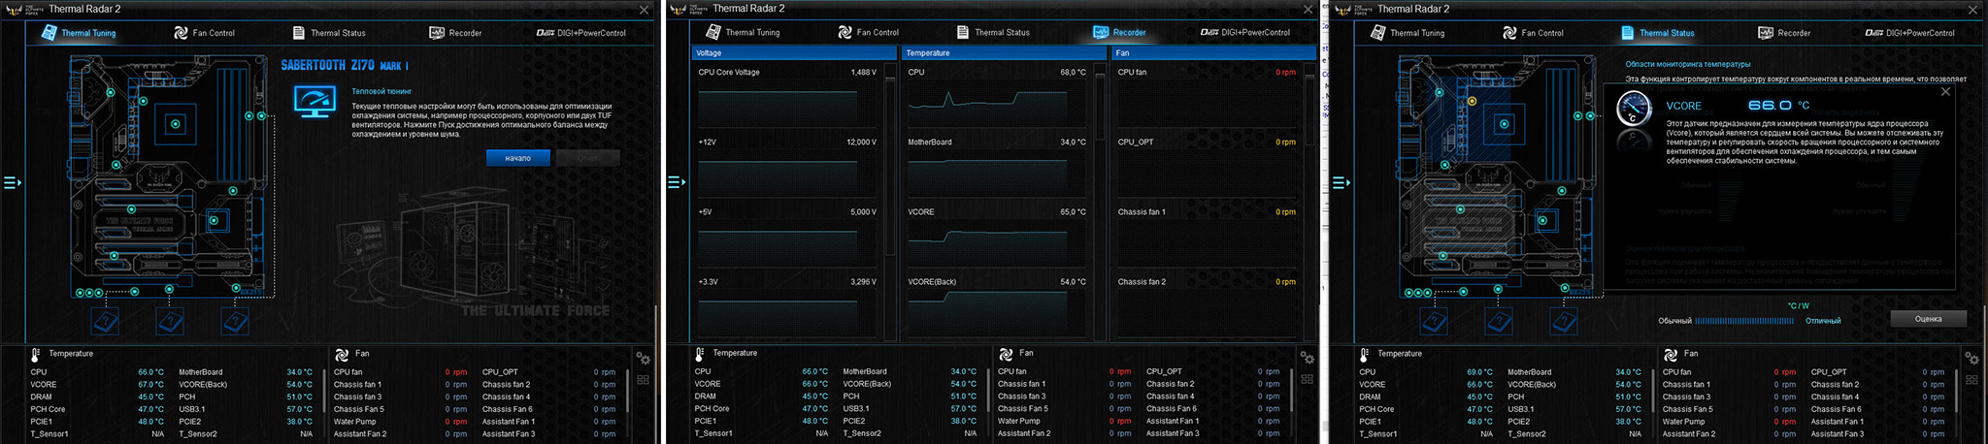Click Temperature list scrollbar in left window bottom

click(x=324, y=390)
